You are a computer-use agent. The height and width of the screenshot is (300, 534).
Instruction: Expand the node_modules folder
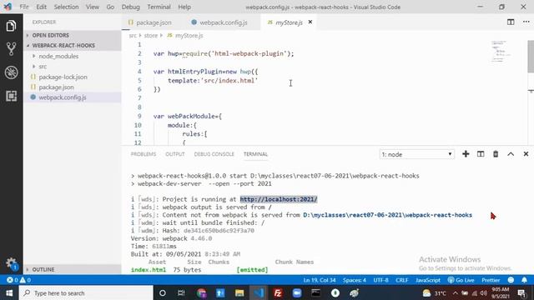pos(73,56)
